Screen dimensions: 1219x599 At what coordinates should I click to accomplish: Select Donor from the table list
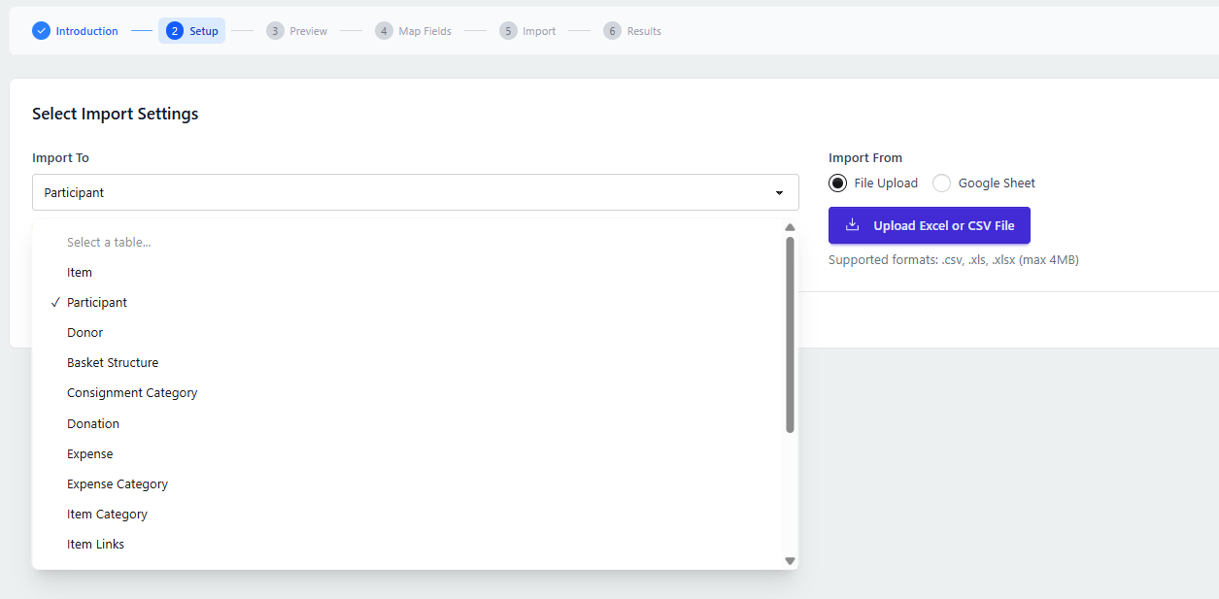(x=85, y=332)
